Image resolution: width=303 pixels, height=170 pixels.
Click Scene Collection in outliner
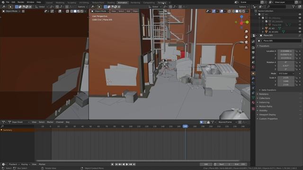[266, 11]
